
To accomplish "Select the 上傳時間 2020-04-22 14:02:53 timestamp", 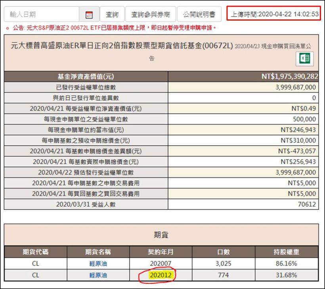I will tap(274, 14).
